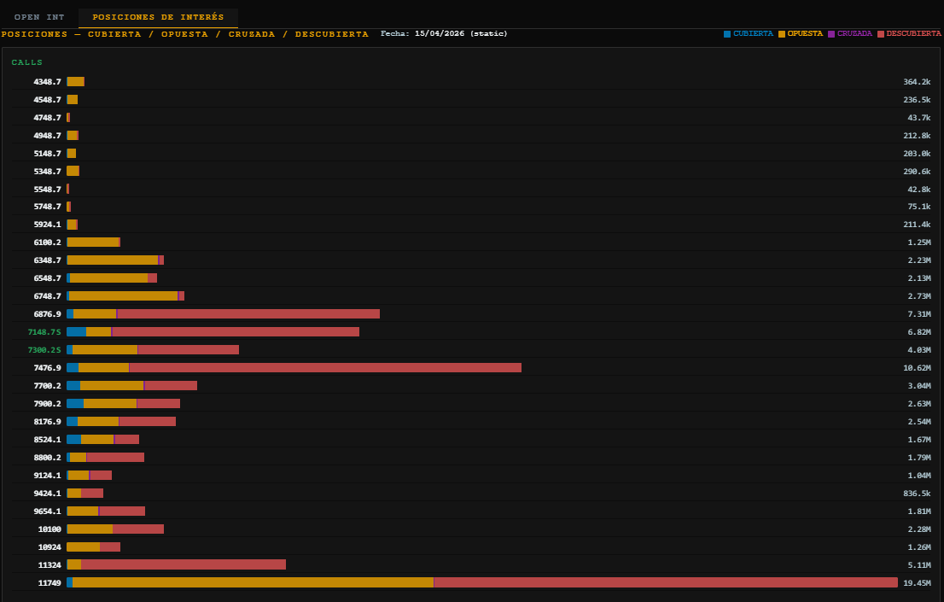This screenshot has height=602, width=944.
Task: Click the orange bar in row 6100.2
Action: tap(93, 243)
